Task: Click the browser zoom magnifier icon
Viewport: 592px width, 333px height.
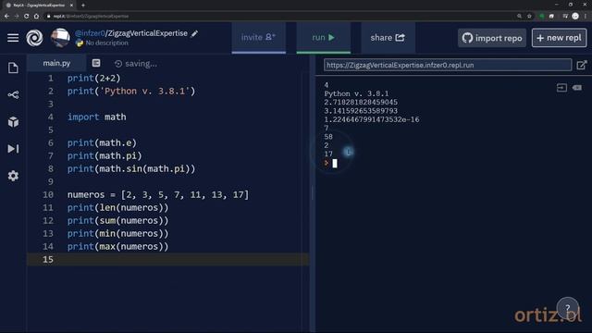Action: coord(520,17)
